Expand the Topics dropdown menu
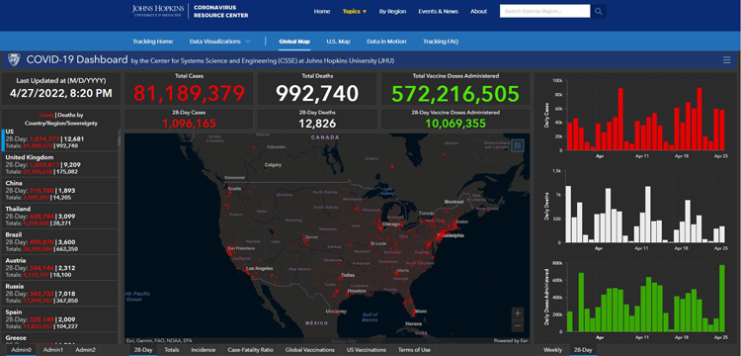The image size is (741, 356). click(355, 11)
